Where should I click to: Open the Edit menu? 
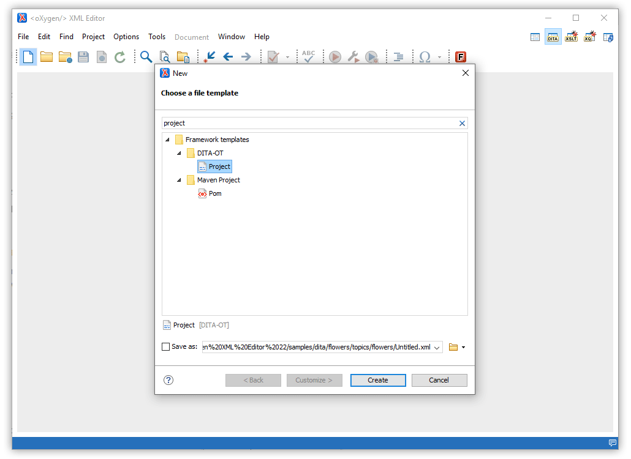[44, 37]
